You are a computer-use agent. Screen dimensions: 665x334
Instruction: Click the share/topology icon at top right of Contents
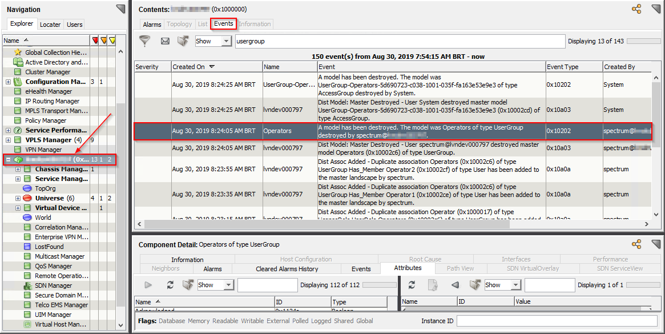click(x=635, y=10)
